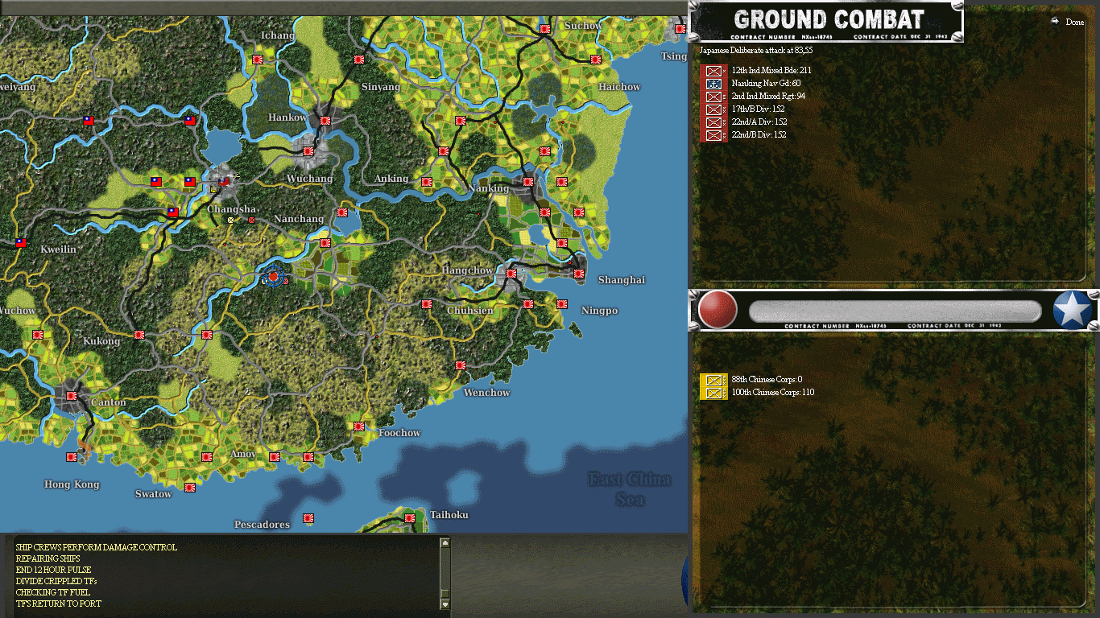Select the Japanese base flag at Wenchow
This screenshot has height=618, width=1100.
(x=461, y=365)
